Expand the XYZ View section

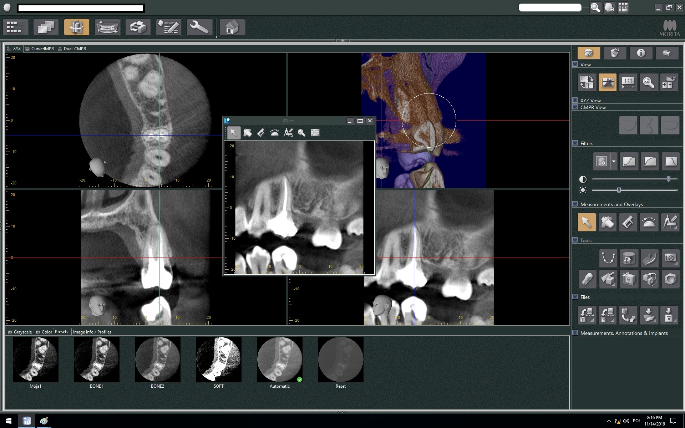pyautogui.click(x=575, y=100)
